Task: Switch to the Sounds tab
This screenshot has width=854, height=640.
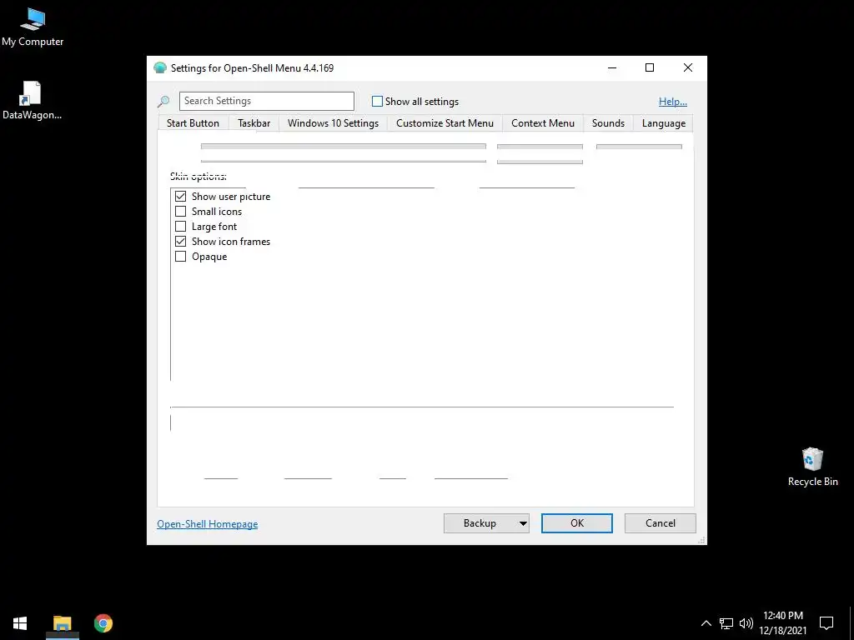Action: tap(608, 123)
